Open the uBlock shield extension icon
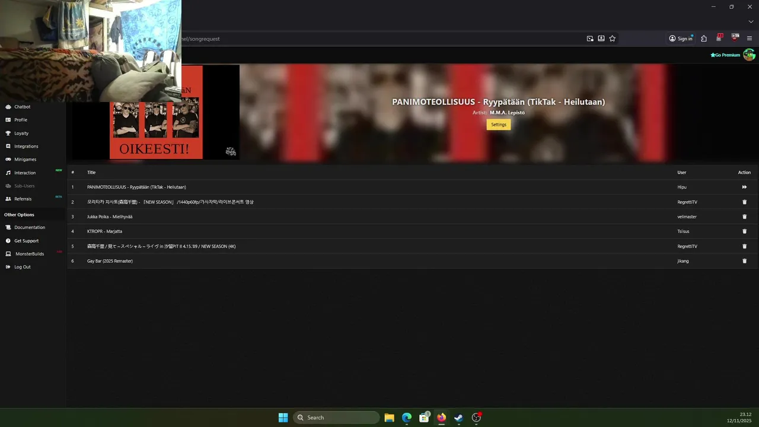 (x=735, y=38)
